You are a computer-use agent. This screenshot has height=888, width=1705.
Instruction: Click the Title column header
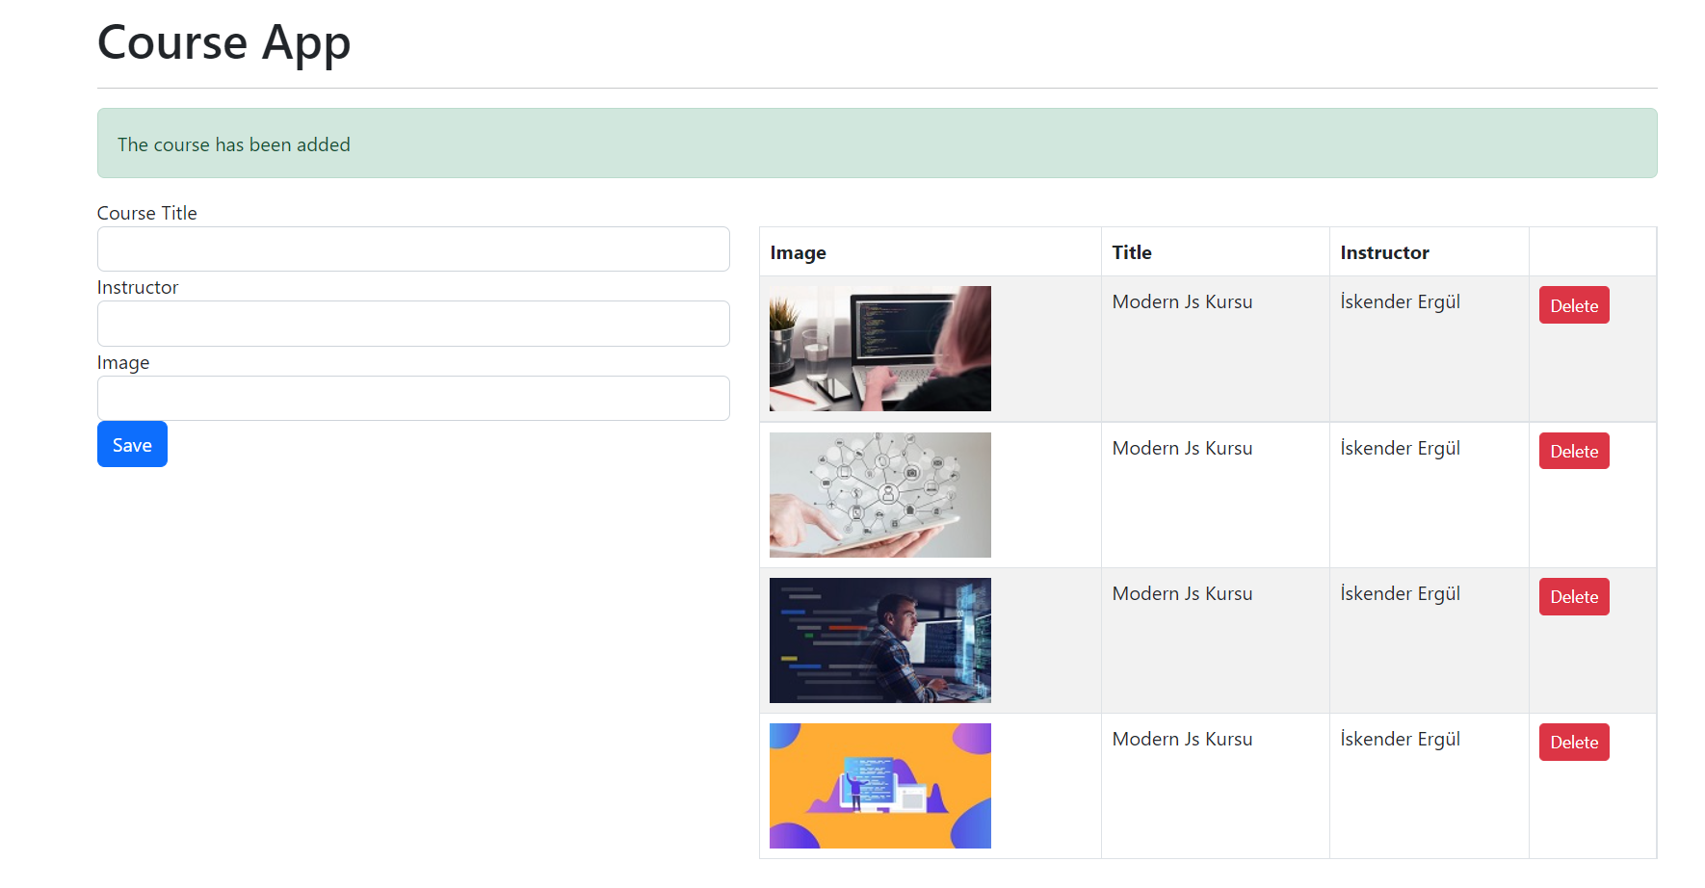1131,251
